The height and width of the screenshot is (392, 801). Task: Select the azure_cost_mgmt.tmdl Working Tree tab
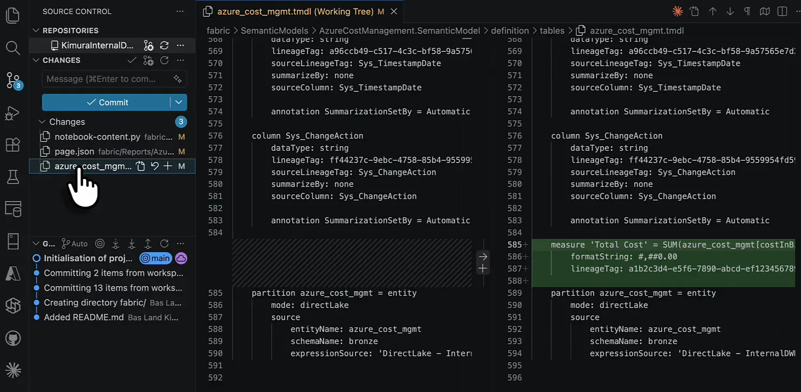click(x=295, y=11)
